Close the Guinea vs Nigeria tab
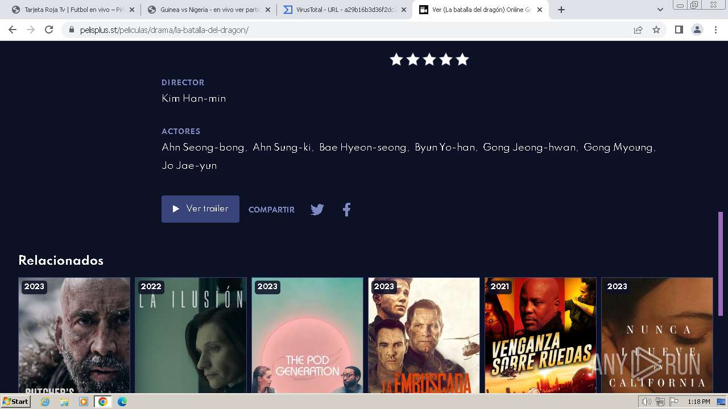Screen dimensions: 728x409 (x=268, y=10)
